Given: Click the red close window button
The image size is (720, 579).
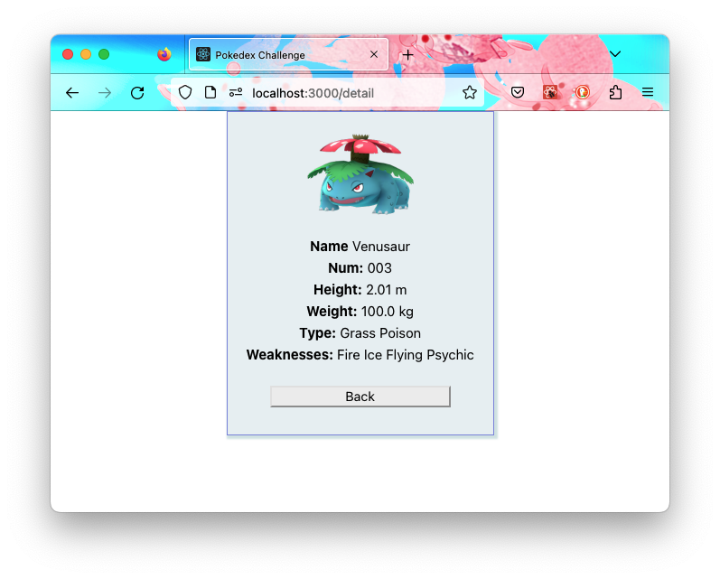Looking at the screenshot, I should 68,54.
